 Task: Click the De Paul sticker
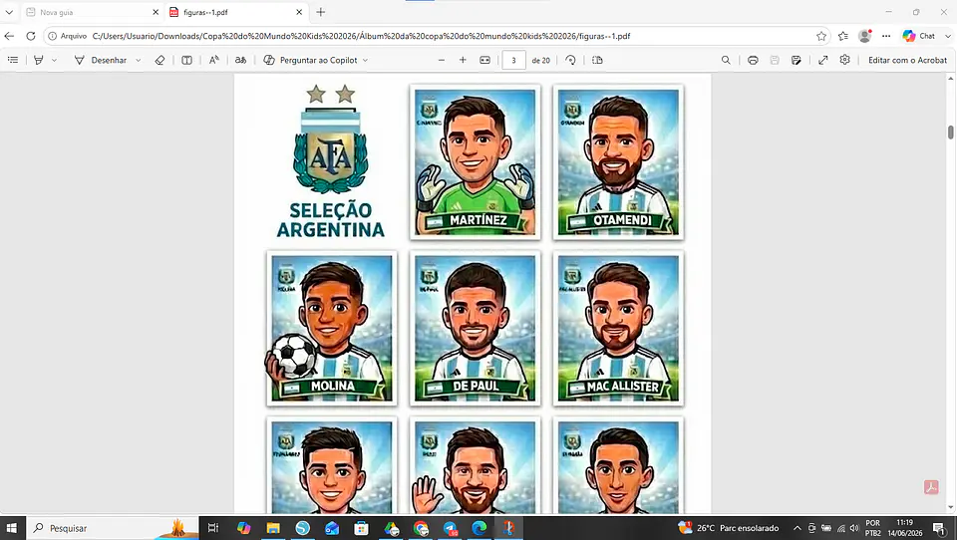pos(475,328)
